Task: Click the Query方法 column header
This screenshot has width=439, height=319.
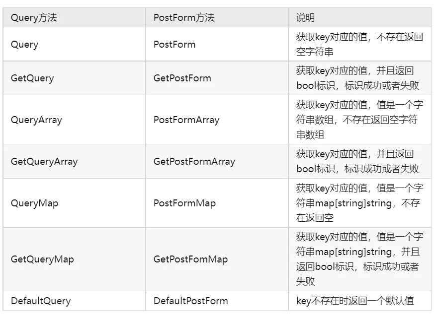Action: click(x=74, y=17)
